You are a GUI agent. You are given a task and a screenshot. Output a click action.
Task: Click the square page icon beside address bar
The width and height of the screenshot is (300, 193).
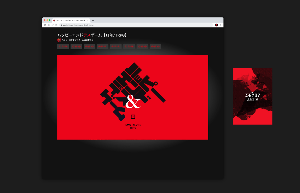56,25
